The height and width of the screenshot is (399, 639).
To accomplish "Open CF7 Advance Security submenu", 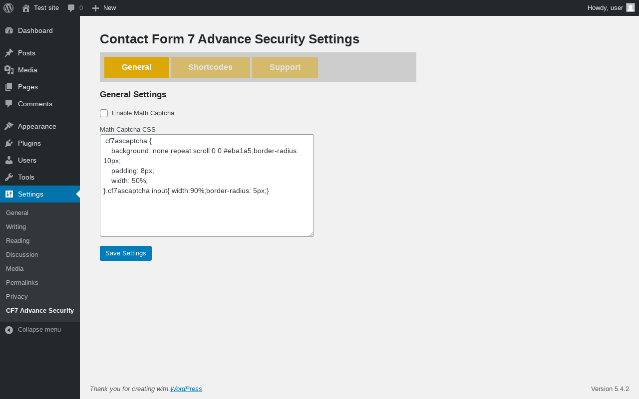I will point(40,311).
